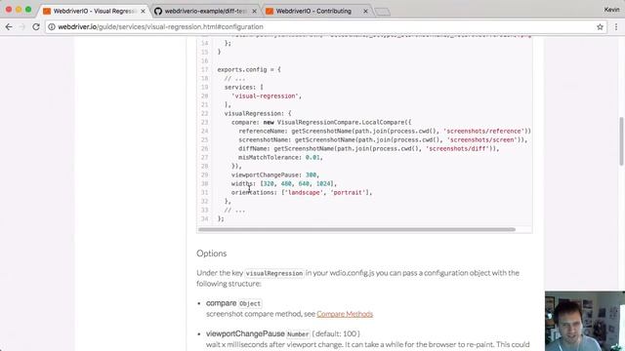Image resolution: width=625 pixels, height=351 pixels.
Task: Select the Kevin profile button
Action: (x=611, y=10)
